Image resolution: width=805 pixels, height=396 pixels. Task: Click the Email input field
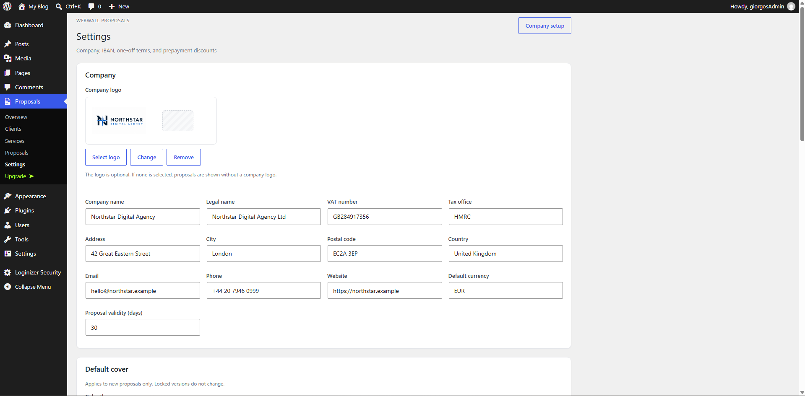[143, 290]
